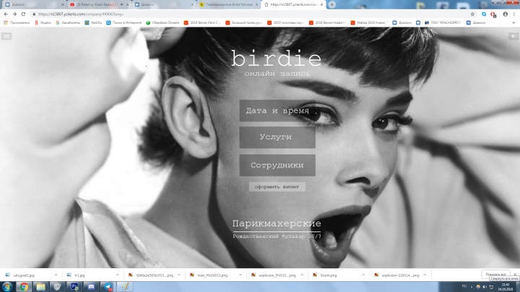This screenshot has width=520, height=292.
Task: Mute the Relaxing Music Radio tab via speaker icon
Action: click(x=122, y=4)
